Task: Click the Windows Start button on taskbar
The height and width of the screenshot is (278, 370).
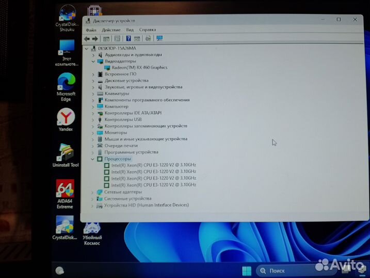Action: (x=247, y=271)
